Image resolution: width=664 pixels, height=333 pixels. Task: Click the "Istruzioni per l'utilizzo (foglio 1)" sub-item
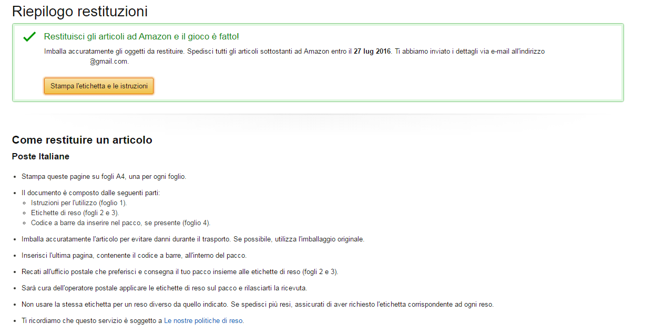click(x=79, y=203)
